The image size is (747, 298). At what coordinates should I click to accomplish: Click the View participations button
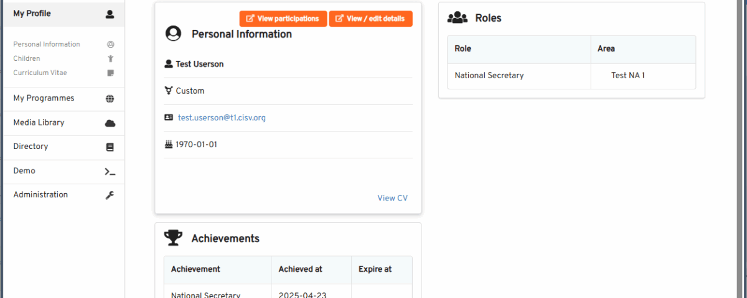click(283, 19)
